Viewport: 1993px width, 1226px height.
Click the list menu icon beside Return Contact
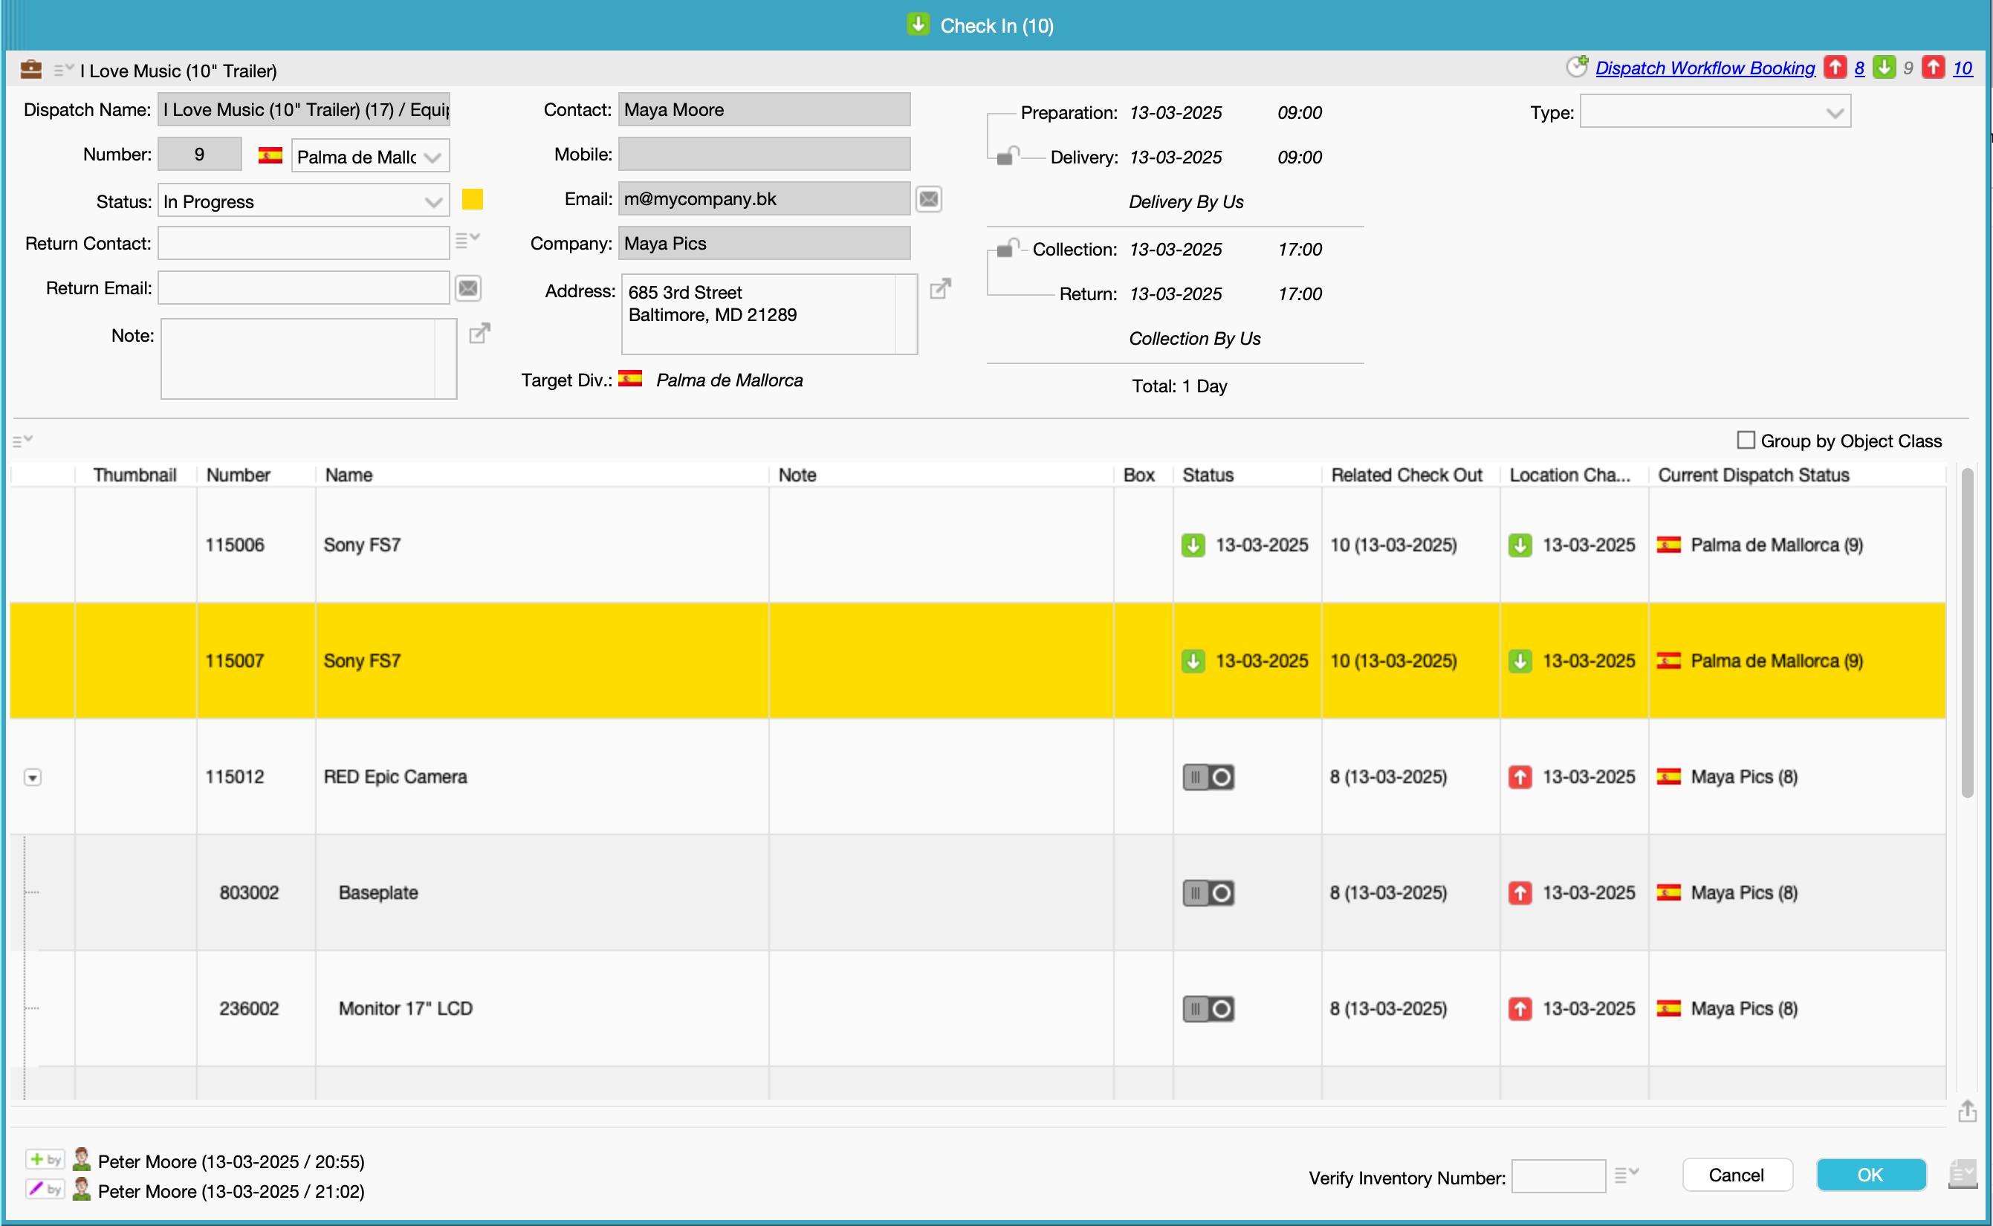[467, 240]
